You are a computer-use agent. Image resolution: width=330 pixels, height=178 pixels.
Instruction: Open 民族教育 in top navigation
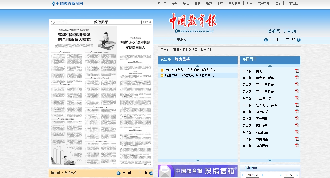pos(263,3)
